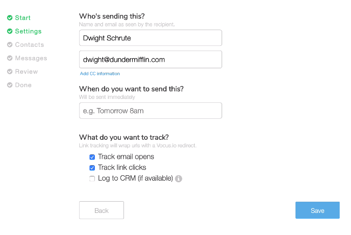The image size is (351, 235).
Task: Click the gray checkmark icon beside Messages
Action: point(10,58)
